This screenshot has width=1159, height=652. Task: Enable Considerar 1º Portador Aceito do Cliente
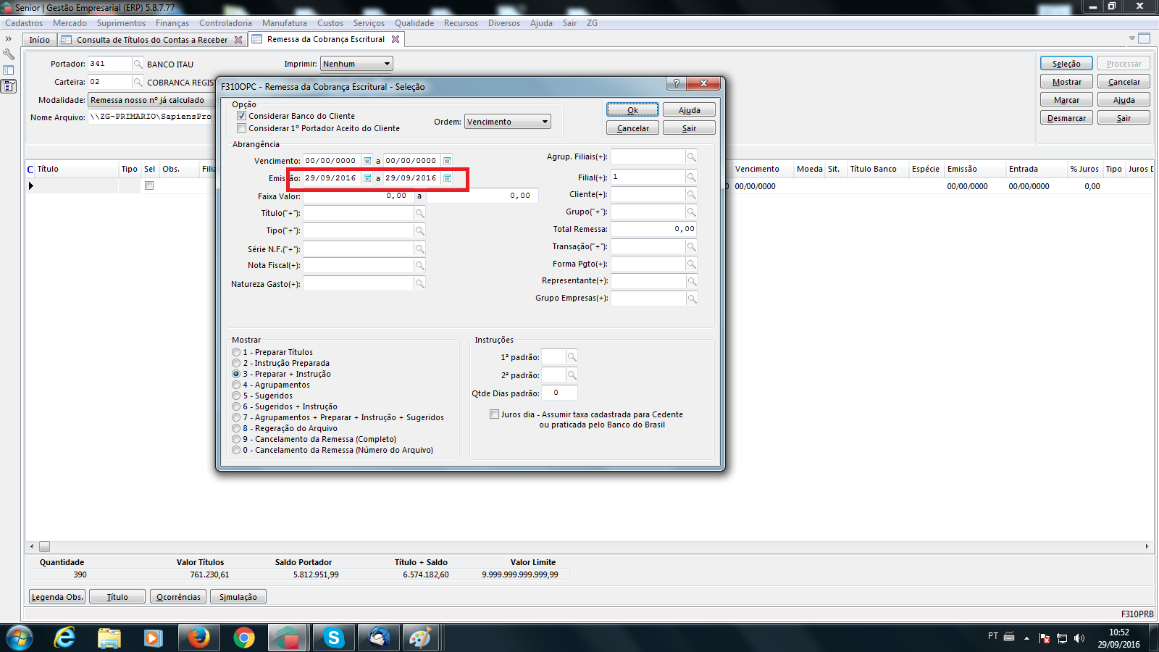(x=242, y=128)
